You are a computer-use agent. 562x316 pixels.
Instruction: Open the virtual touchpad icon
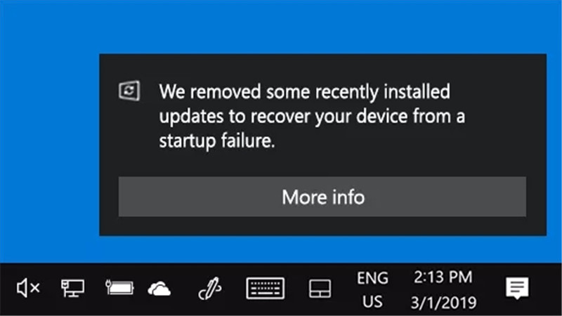click(320, 289)
